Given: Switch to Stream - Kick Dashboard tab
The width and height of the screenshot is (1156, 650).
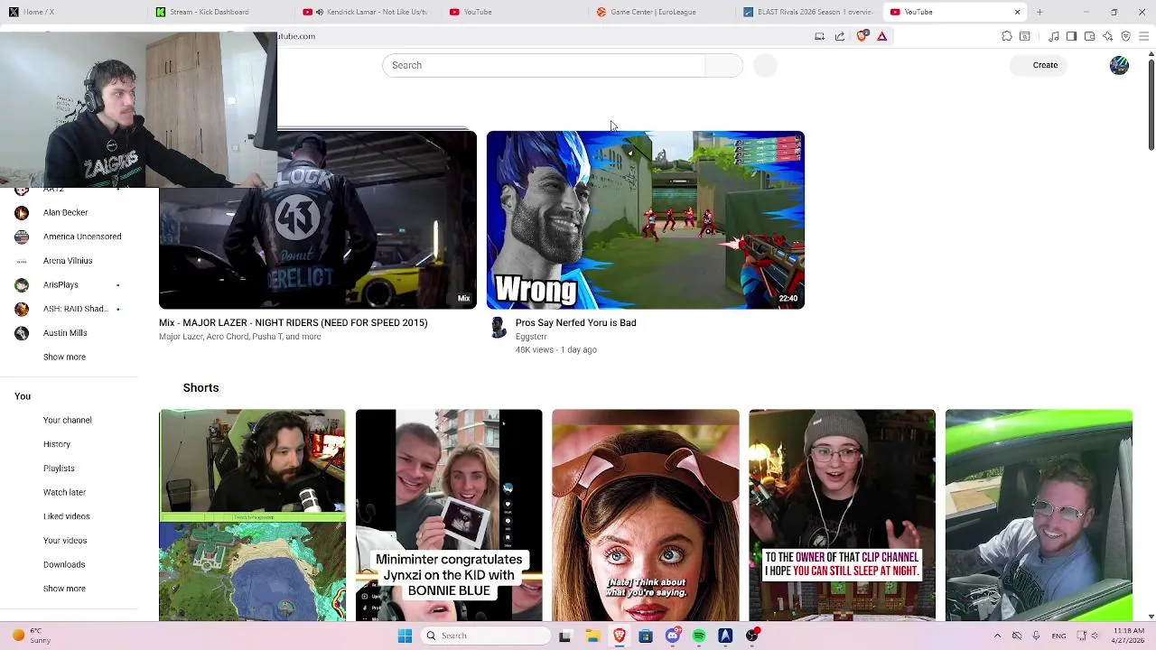Looking at the screenshot, I should (x=219, y=12).
